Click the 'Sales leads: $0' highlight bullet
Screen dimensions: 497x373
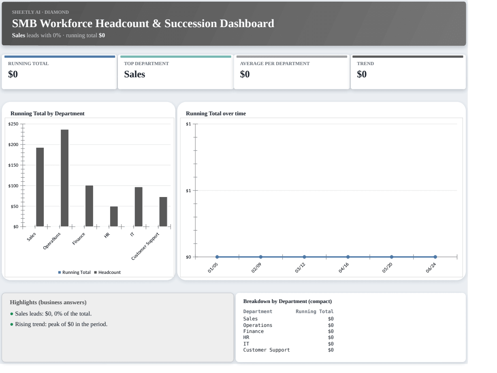(51, 314)
